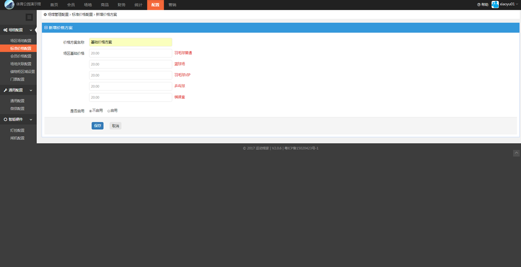Screen dimensions: 521x267
Task: Open the 统计 top menu
Action: click(x=139, y=5)
